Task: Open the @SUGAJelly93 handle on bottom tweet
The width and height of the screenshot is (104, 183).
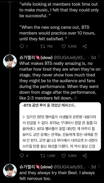Action: click(x=69, y=167)
